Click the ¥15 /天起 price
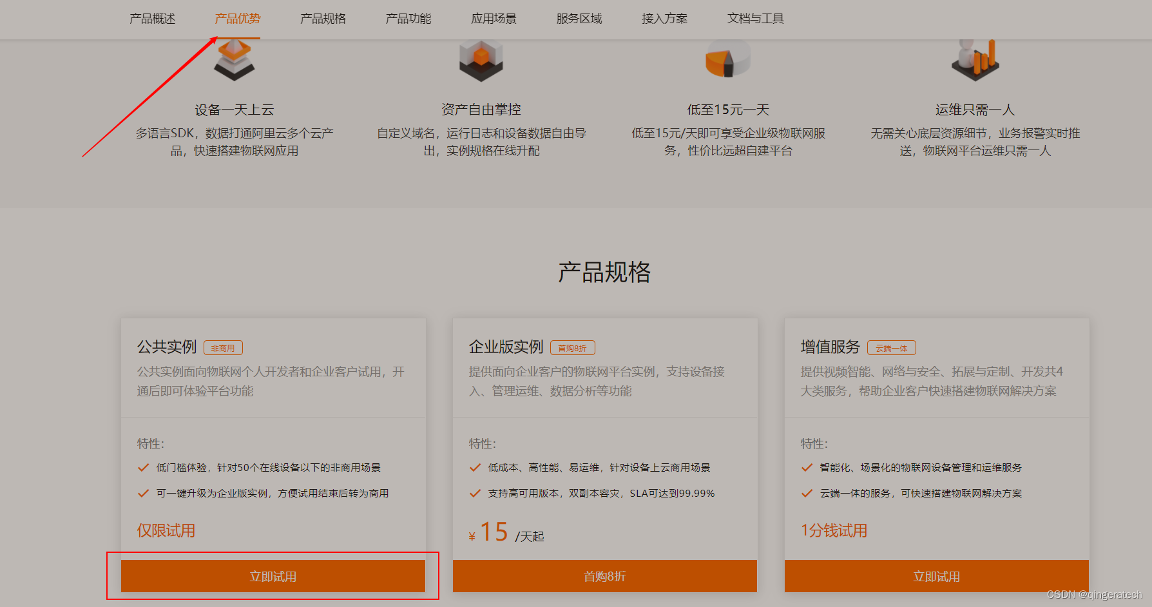The image size is (1152, 607). [506, 533]
